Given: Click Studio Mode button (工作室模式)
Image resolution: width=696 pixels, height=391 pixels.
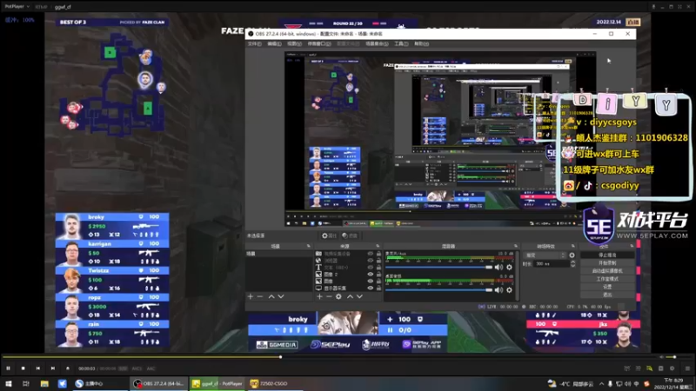Looking at the screenshot, I should point(607,279).
